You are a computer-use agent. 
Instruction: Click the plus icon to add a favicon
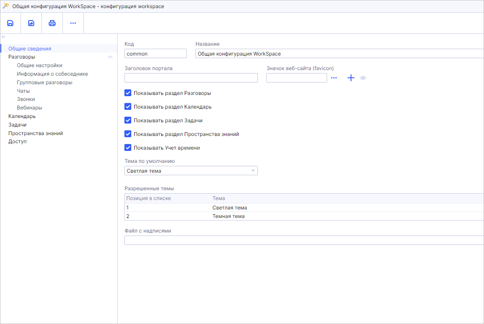point(351,78)
